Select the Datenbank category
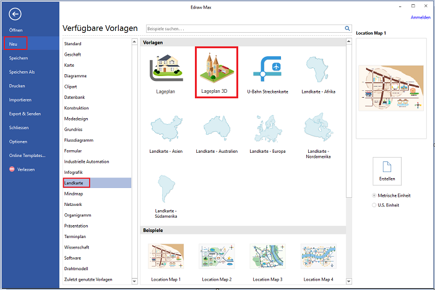This screenshot has height=290, width=435. point(97,97)
